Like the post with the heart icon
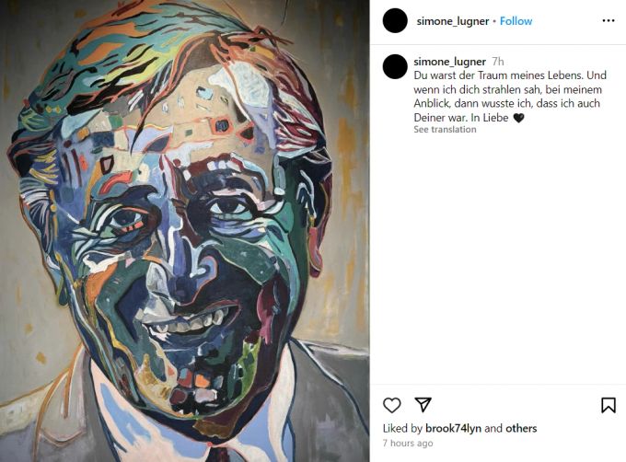 391,405
